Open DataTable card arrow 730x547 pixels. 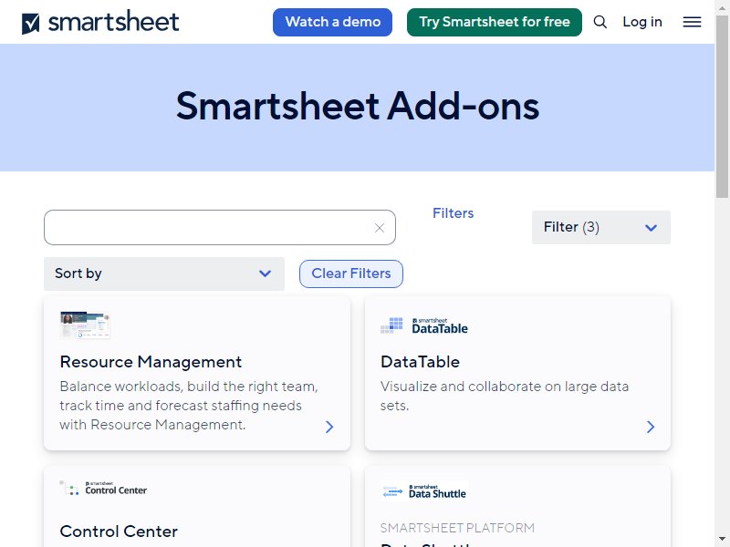tap(651, 427)
